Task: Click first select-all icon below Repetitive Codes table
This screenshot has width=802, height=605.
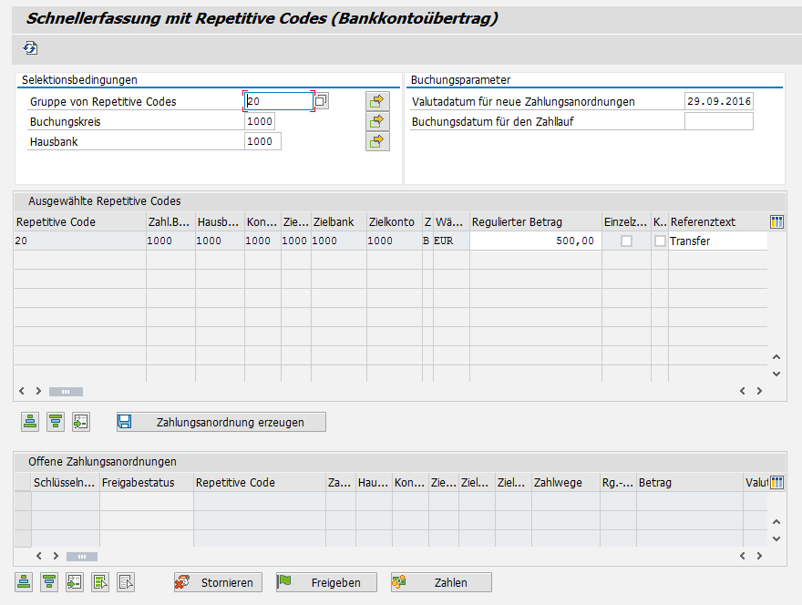Action: click(x=30, y=422)
